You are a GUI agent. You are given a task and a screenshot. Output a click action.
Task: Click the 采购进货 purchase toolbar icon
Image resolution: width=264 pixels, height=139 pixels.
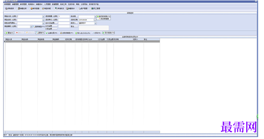10,8
